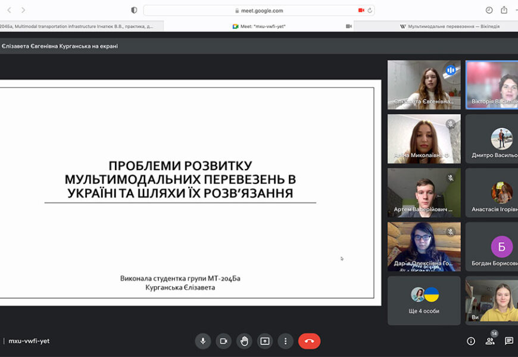Open the meeting details info icon

471,341
